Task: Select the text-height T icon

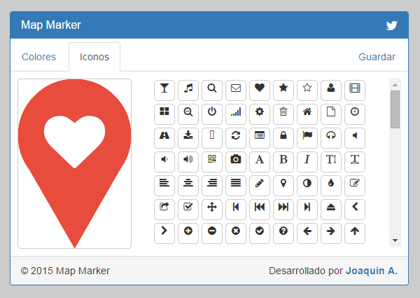Action: pos(331,162)
